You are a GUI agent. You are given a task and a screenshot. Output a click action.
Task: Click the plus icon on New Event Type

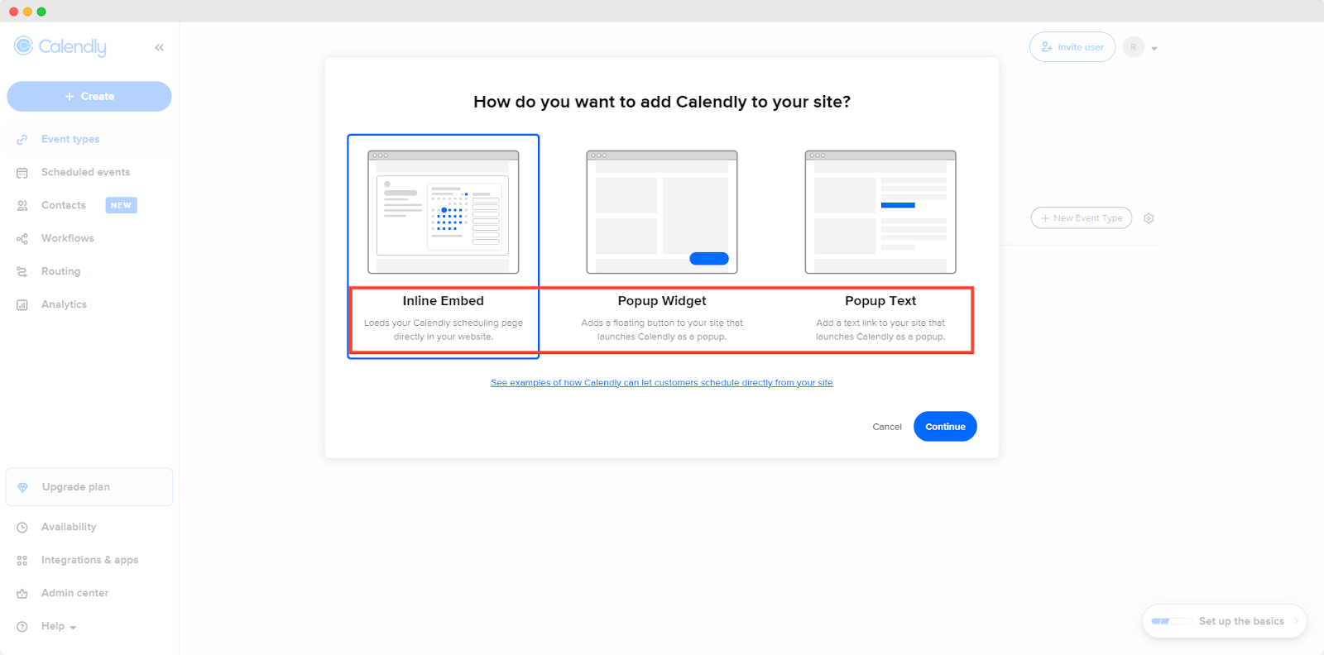point(1045,218)
